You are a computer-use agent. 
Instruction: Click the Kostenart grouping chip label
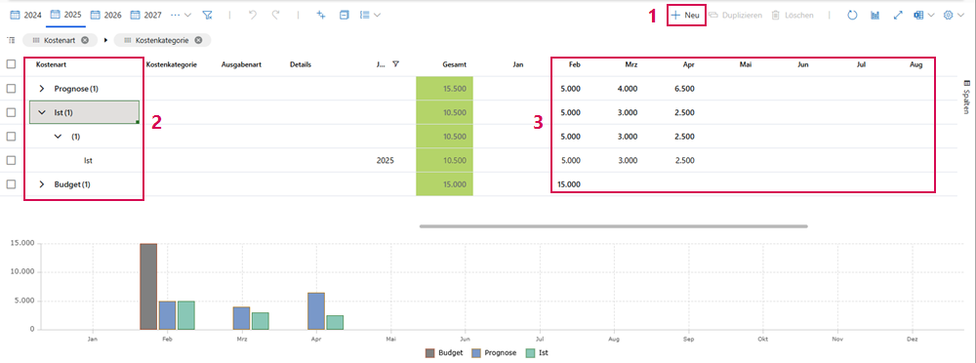pyautogui.click(x=61, y=40)
